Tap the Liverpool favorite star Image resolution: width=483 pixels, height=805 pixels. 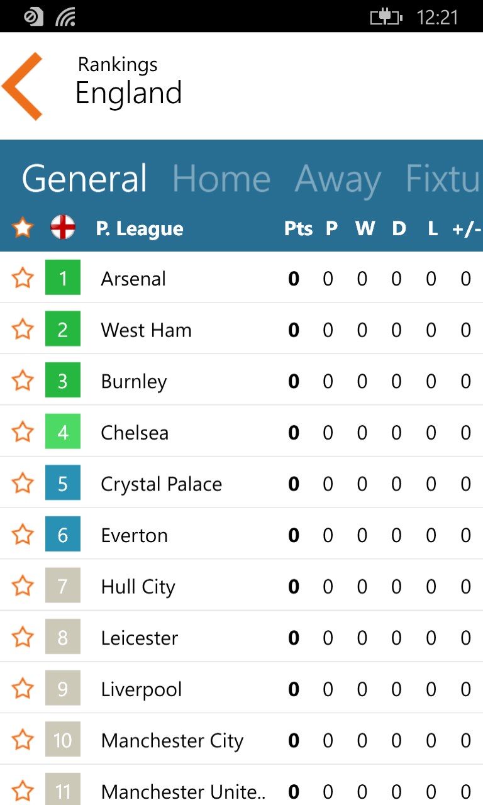23,689
